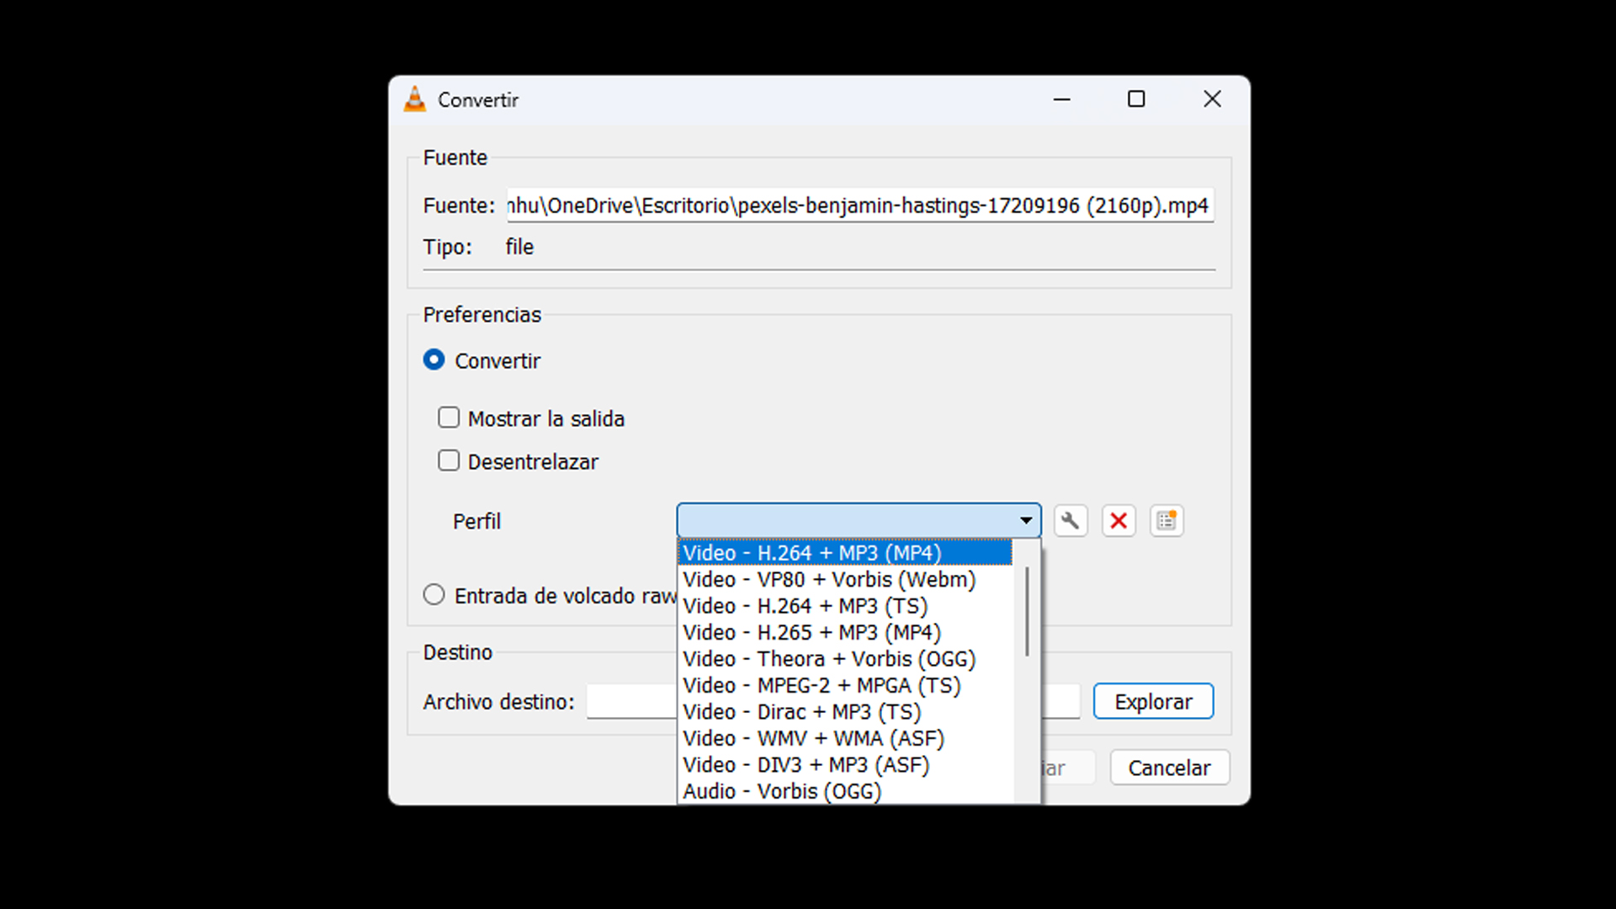This screenshot has width=1616, height=909.
Task: Click the Explorar button
Action: 1153,701
